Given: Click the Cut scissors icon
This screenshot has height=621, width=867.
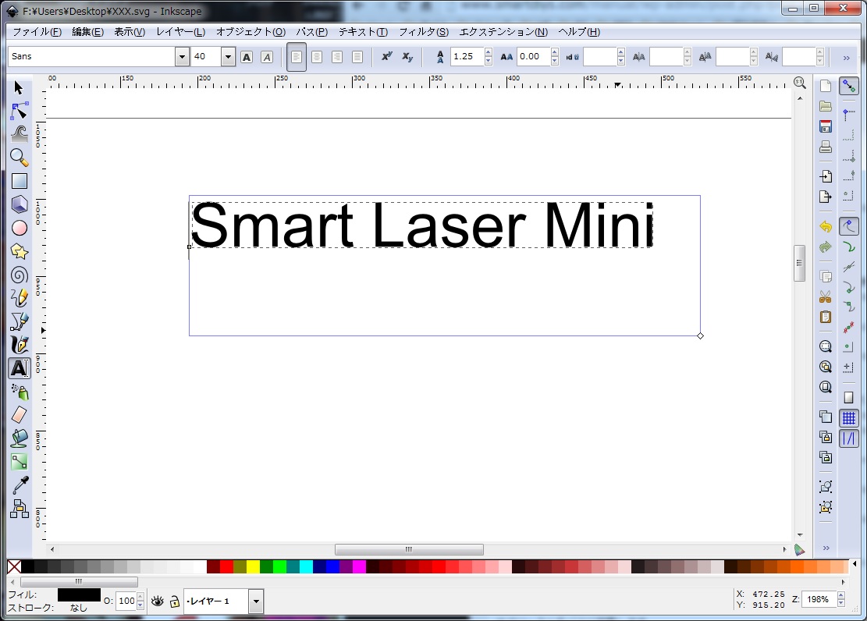Looking at the screenshot, I should point(826,297).
